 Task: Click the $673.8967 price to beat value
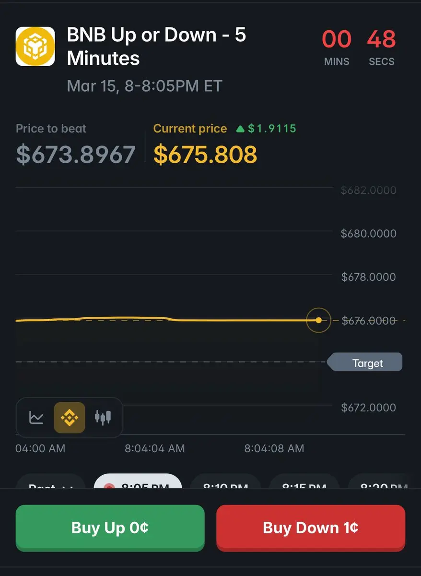(76, 155)
